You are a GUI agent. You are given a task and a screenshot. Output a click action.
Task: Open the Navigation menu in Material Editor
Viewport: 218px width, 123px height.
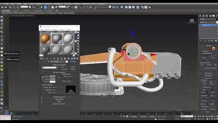55,30
